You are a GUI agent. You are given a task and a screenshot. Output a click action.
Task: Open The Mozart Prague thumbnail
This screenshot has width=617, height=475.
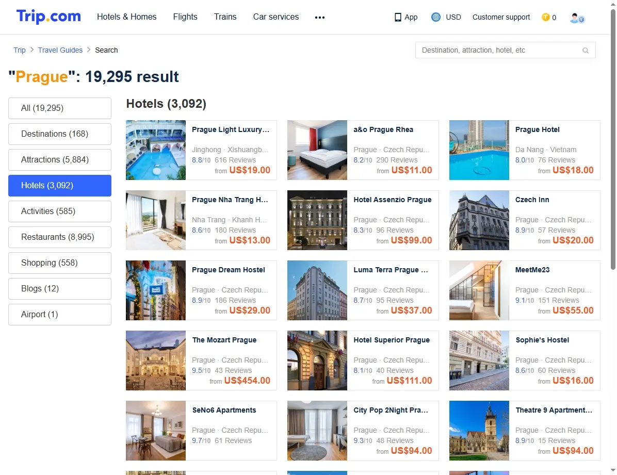tap(156, 361)
